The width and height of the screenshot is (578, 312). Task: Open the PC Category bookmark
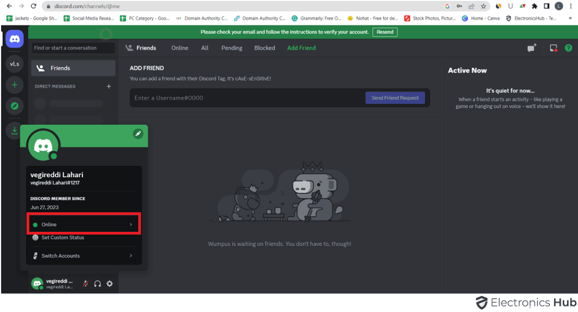(145, 19)
